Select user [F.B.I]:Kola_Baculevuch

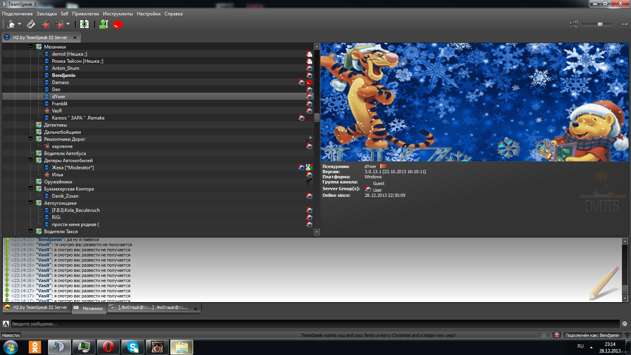pyautogui.click(x=76, y=210)
